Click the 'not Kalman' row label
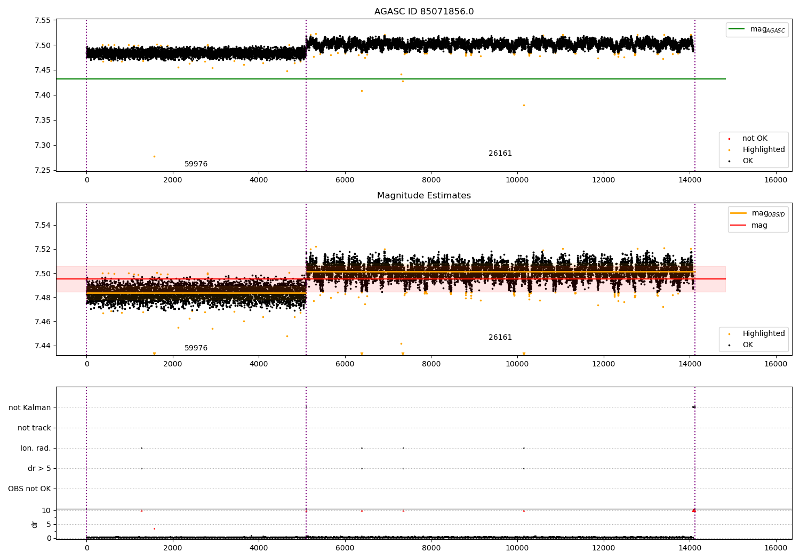 [30, 408]
